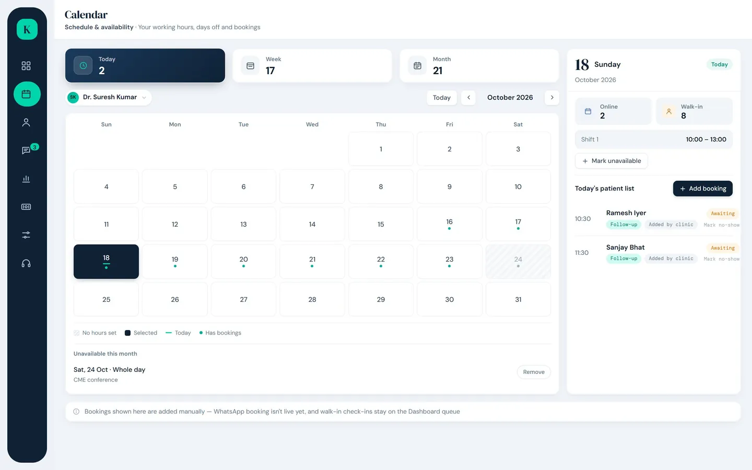
Task: Open the analytics bar chart icon
Action: (26, 179)
